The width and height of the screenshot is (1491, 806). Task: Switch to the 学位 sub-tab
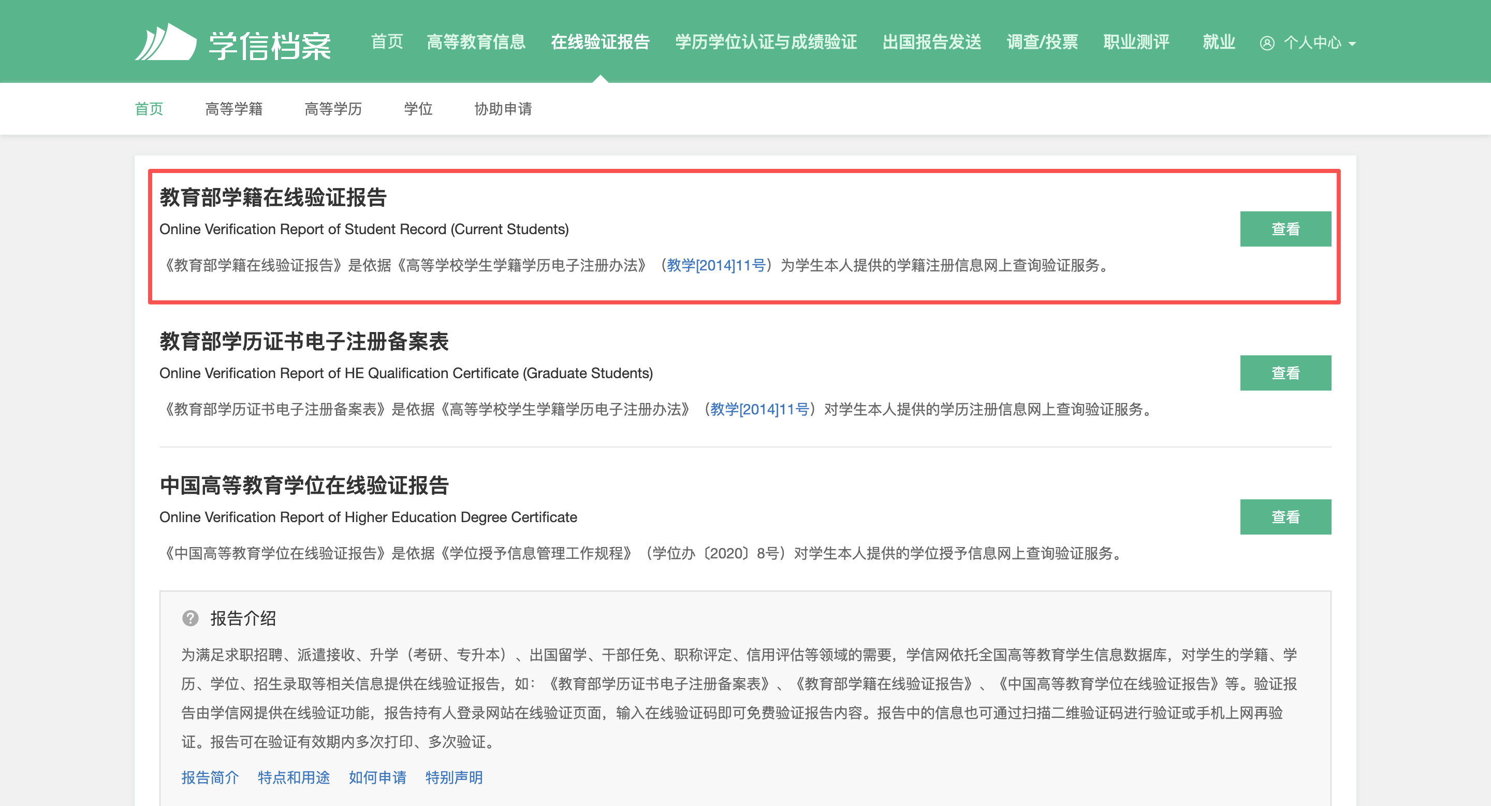418,109
